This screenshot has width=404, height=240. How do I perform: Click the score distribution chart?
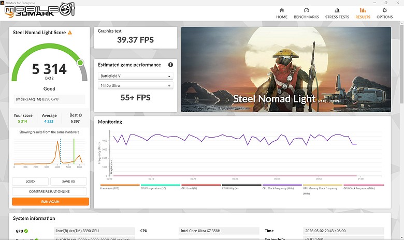[x=49, y=153]
